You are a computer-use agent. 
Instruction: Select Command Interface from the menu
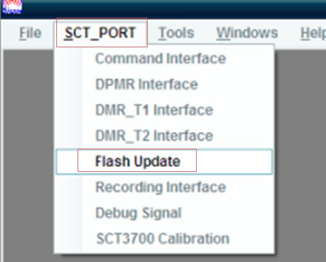point(160,59)
